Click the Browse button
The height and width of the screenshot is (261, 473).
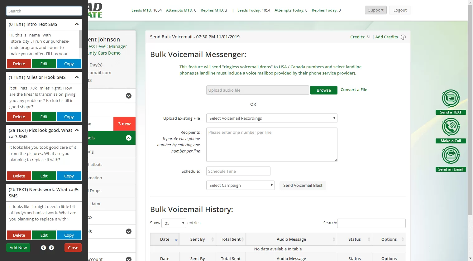pyautogui.click(x=324, y=90)
